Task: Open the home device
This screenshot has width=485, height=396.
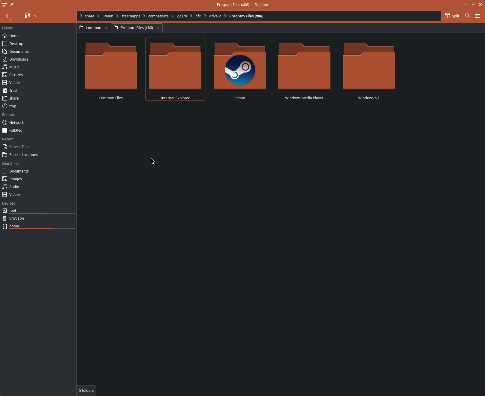Action: point(38,226)
